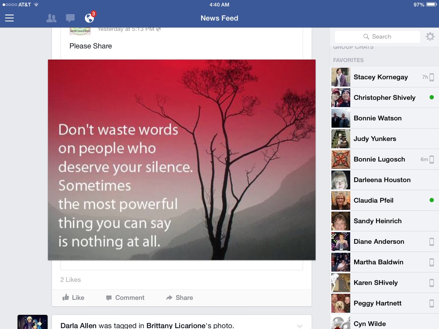Viewport: 439px width, 329px height.
Task: Tap the chat Search field
Action: click(x=377, y=37)
